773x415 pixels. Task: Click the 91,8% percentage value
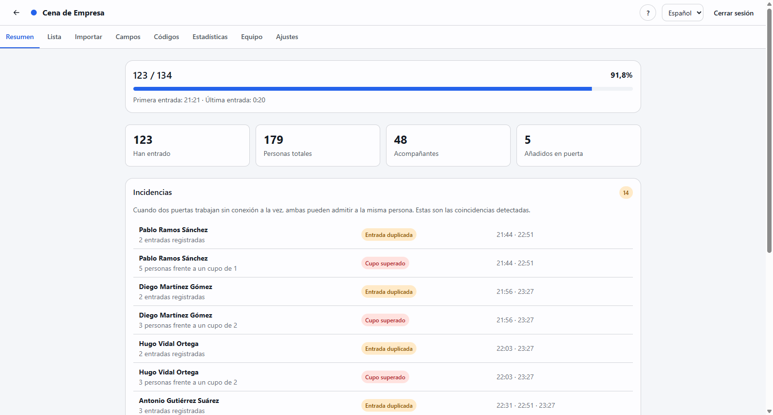621,75
